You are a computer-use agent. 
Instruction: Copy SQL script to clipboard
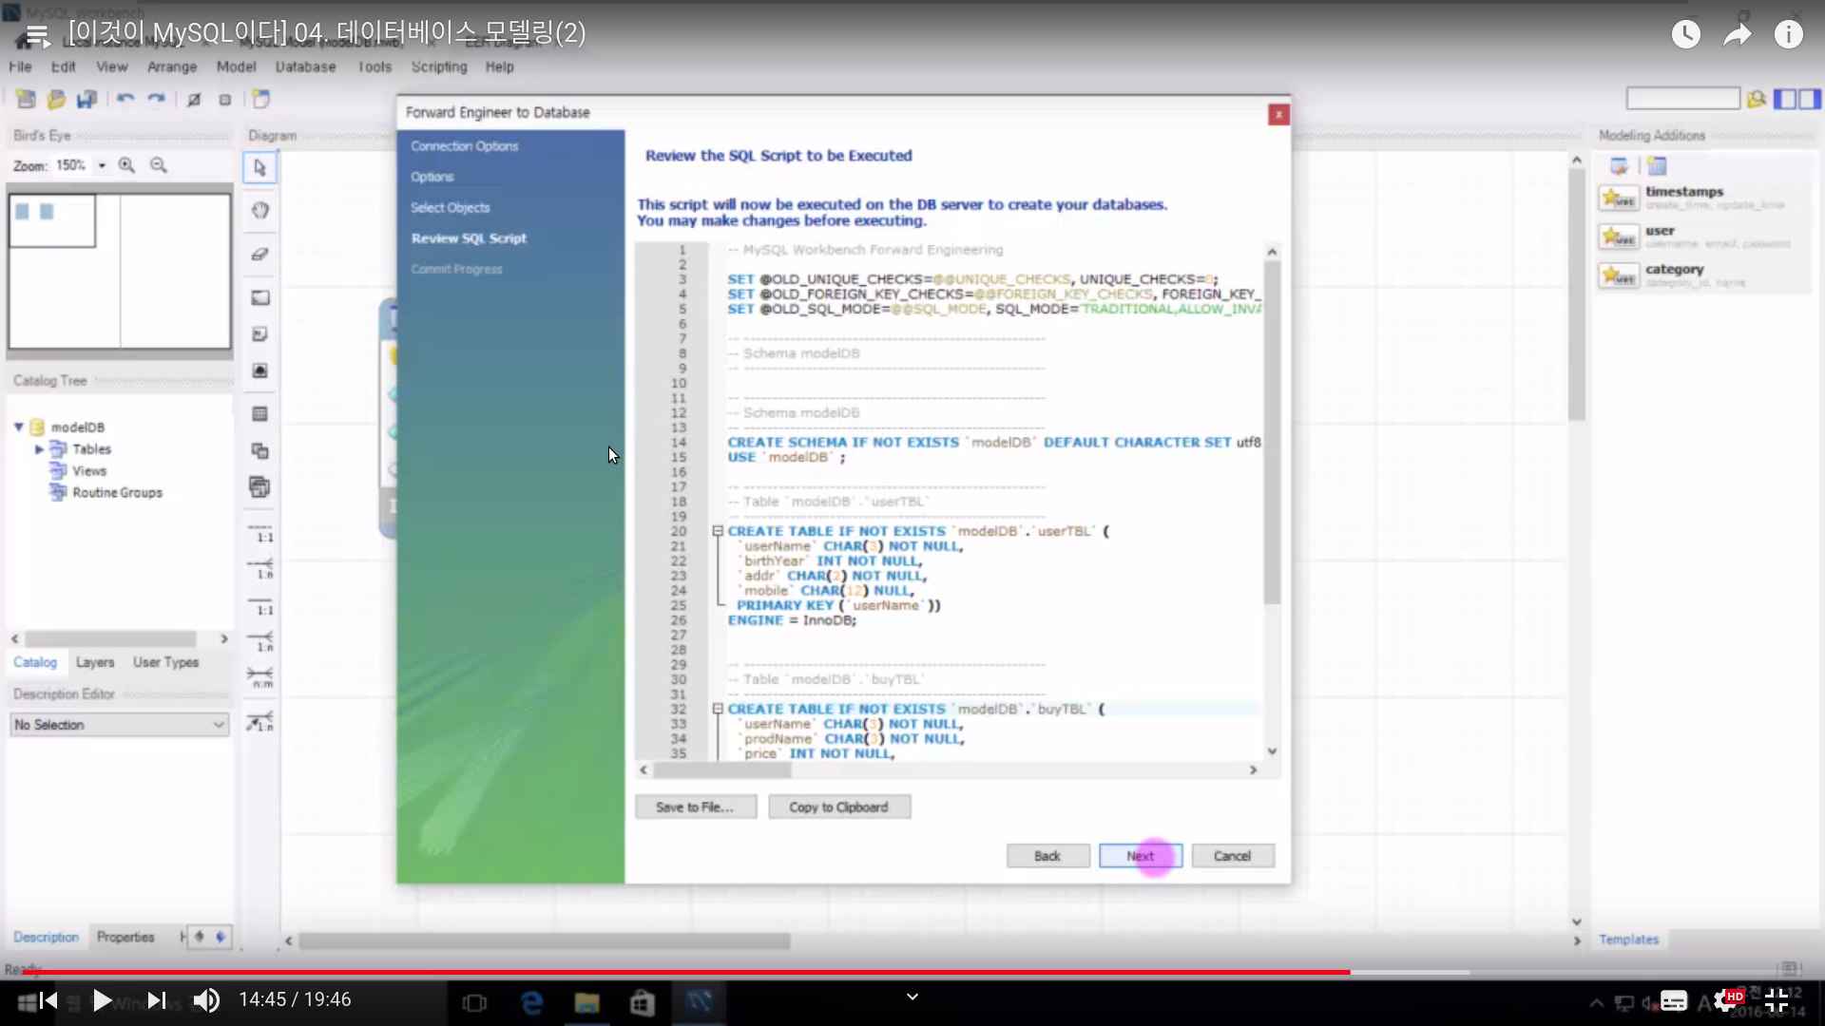pyautogui.click(x=838, y=807)
